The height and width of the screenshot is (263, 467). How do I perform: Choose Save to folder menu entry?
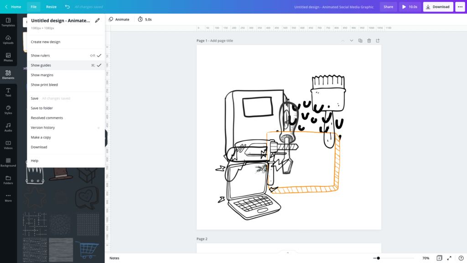[x=42, y=108]
